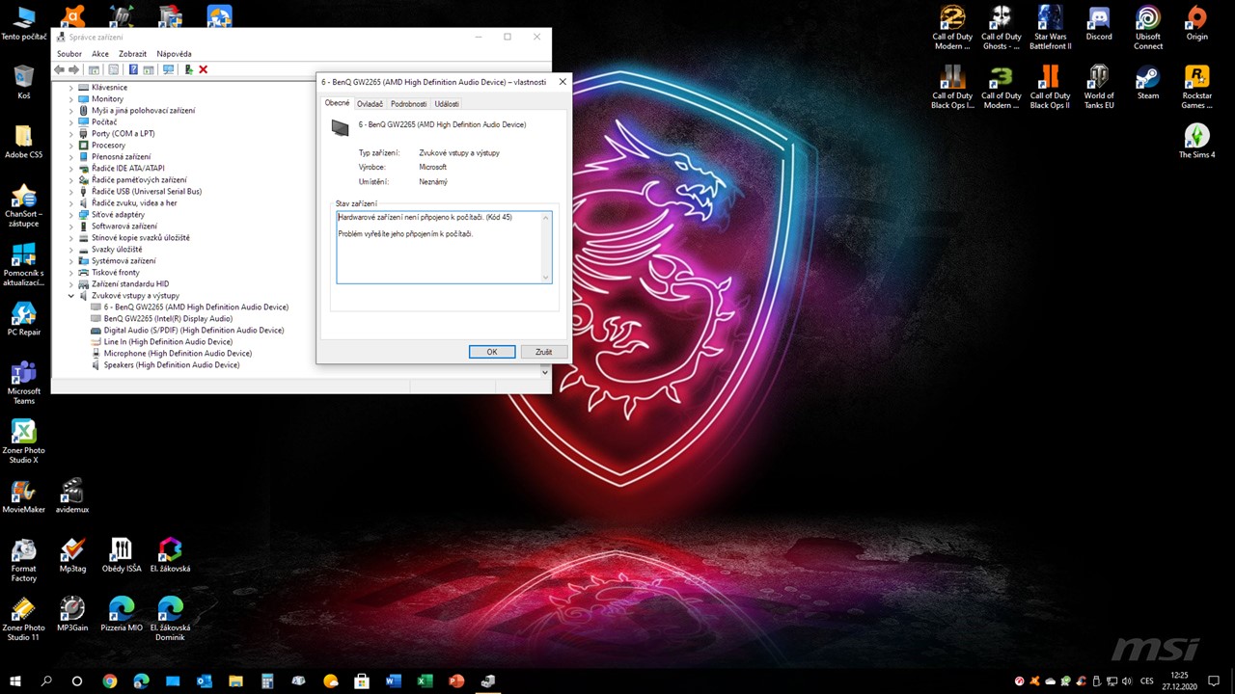Screen dimensions: 1235x694
Task: Switch to the Události tab
Action: click(x=447, y=104)
